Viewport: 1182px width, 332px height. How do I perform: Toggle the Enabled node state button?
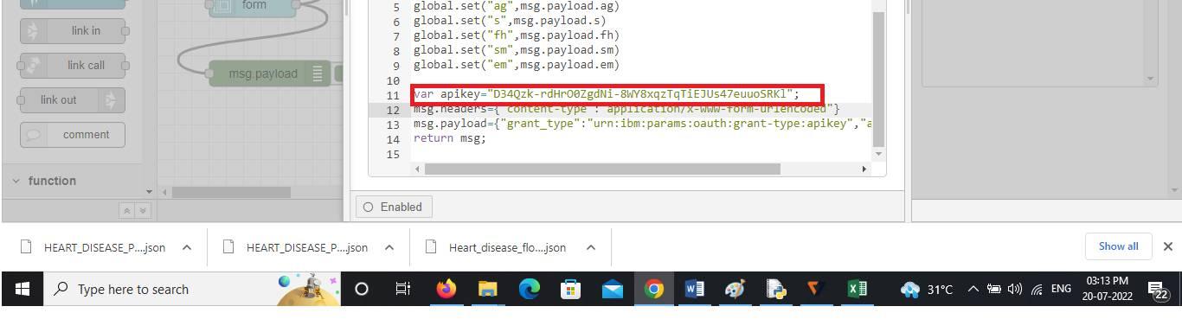[x=394, y=207]
